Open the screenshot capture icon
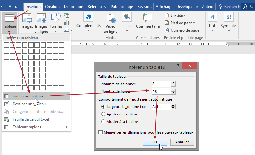The image size is (255, 155). [67, 30]
